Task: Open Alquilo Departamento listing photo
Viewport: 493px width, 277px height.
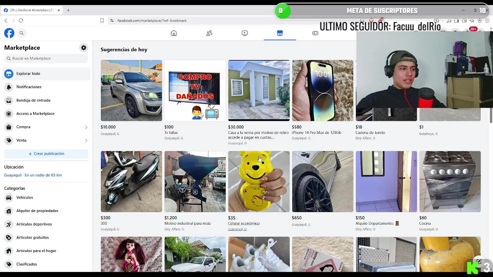Action: 386,182
